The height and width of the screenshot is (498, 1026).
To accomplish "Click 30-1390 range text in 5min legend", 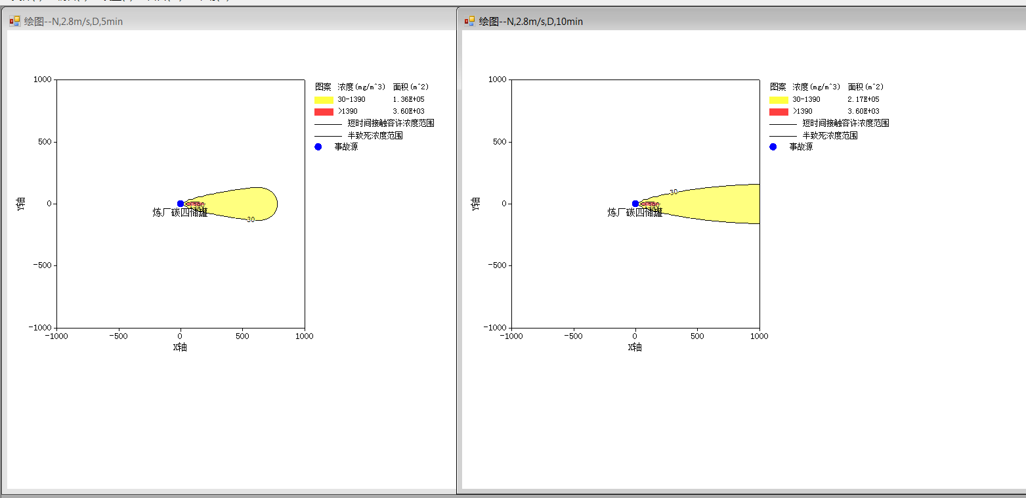I will click(x=351, y=99).
